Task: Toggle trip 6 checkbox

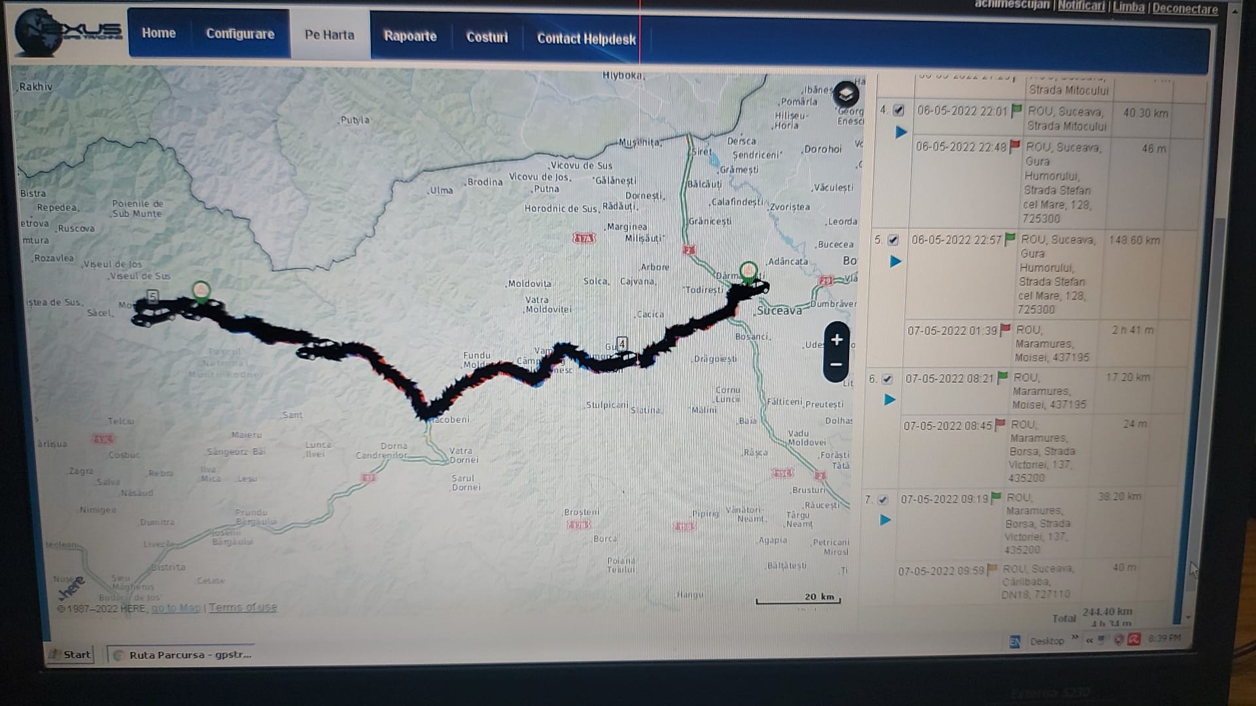Action: pos(887,379)
